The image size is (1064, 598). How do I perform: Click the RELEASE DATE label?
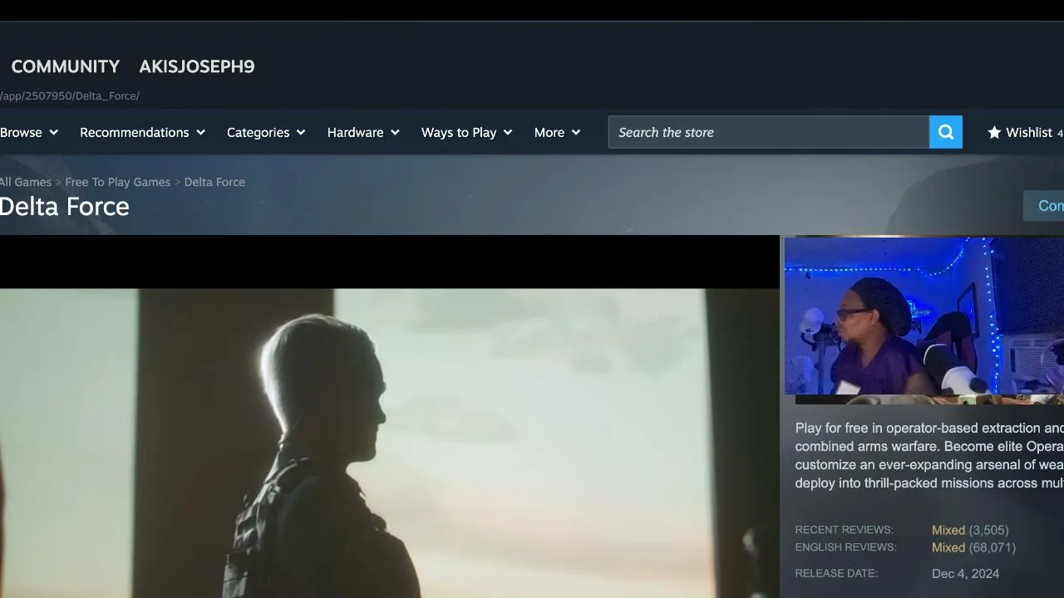(836, 573)
